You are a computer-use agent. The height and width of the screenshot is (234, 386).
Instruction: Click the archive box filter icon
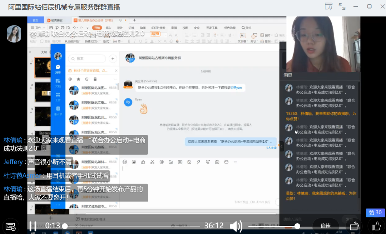point(95,79)
